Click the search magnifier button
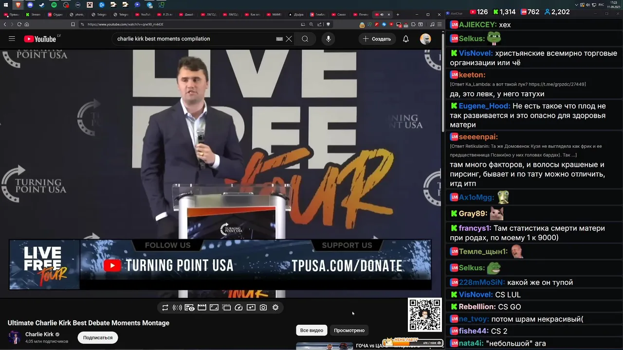 click(x=305, y=39)
